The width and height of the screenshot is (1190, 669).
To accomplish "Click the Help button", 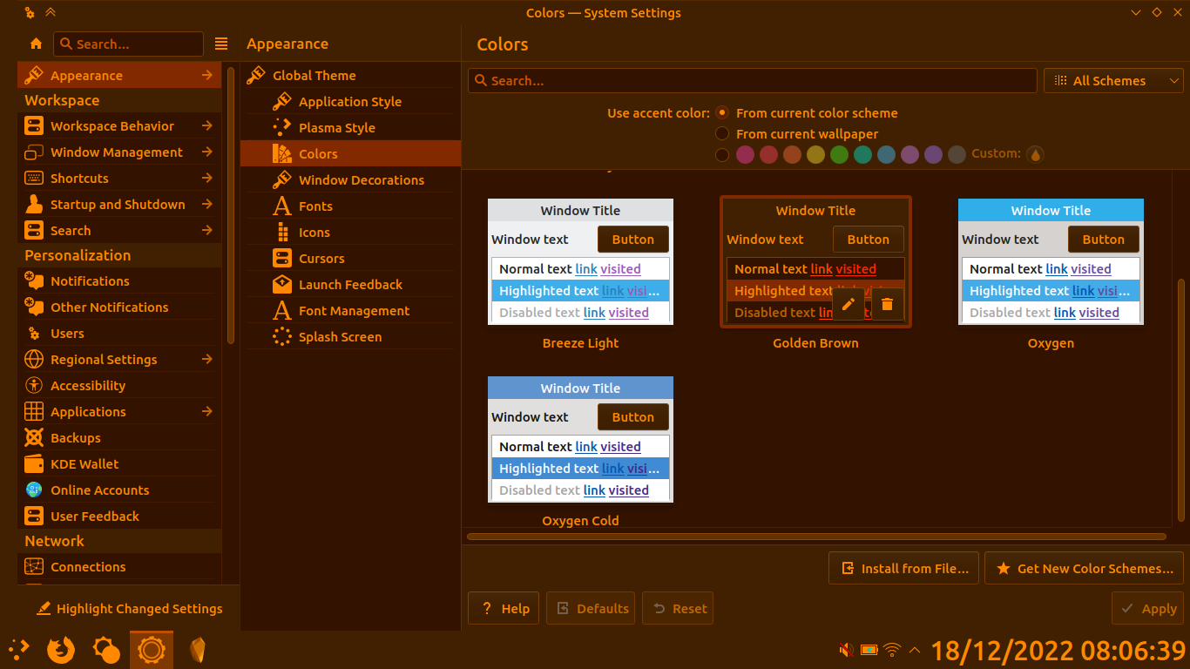I will [x=504, y=609].
